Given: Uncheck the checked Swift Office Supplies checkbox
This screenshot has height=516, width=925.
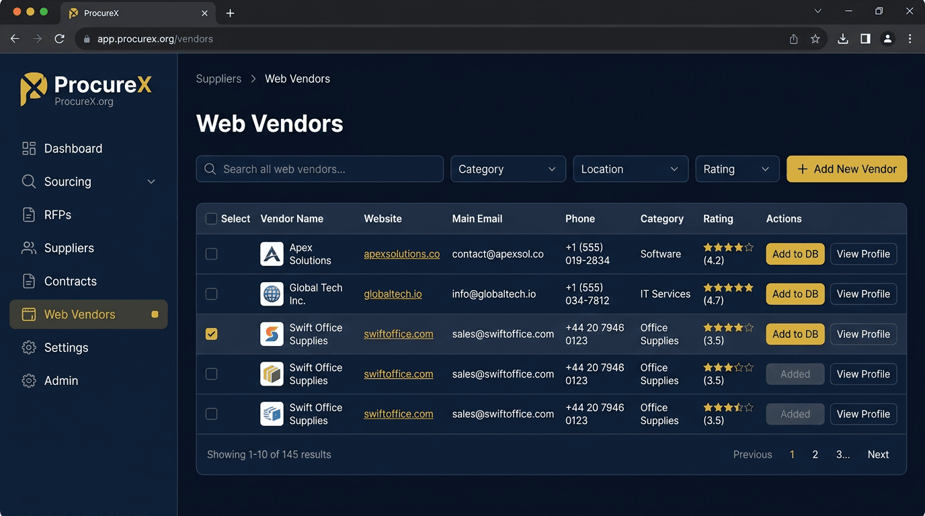Looking at the screenshot, I should (211, 334).
